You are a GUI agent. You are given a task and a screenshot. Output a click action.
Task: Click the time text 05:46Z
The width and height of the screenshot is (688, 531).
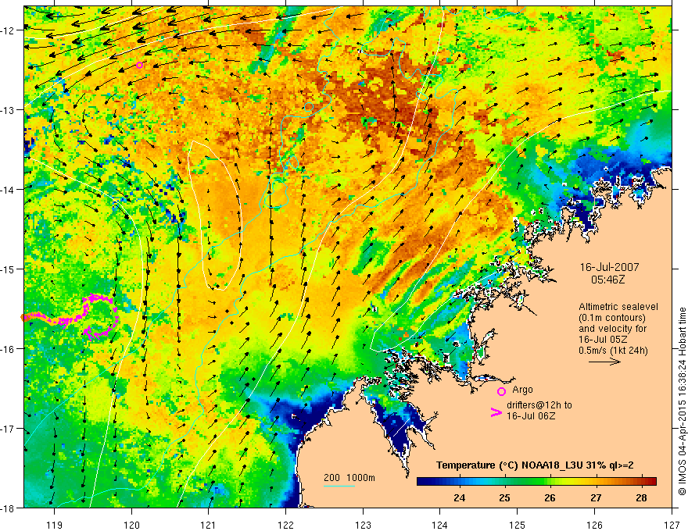(608, 280)
